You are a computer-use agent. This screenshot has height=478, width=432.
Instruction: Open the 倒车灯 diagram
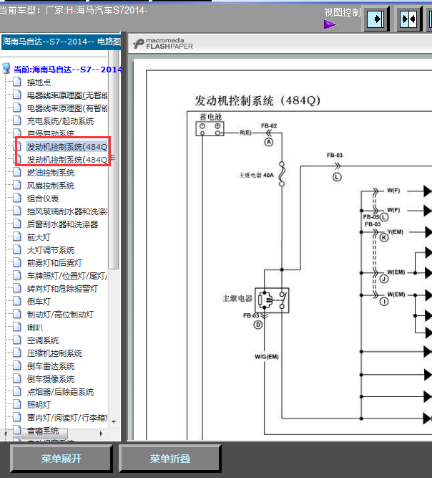[x=39, y=302]
